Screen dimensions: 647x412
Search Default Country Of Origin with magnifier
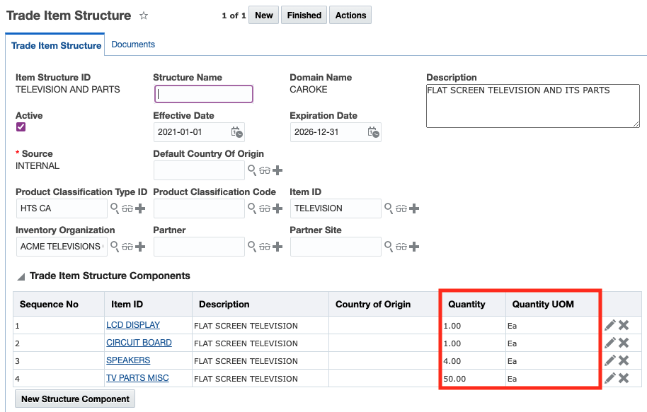click(251, 170)
